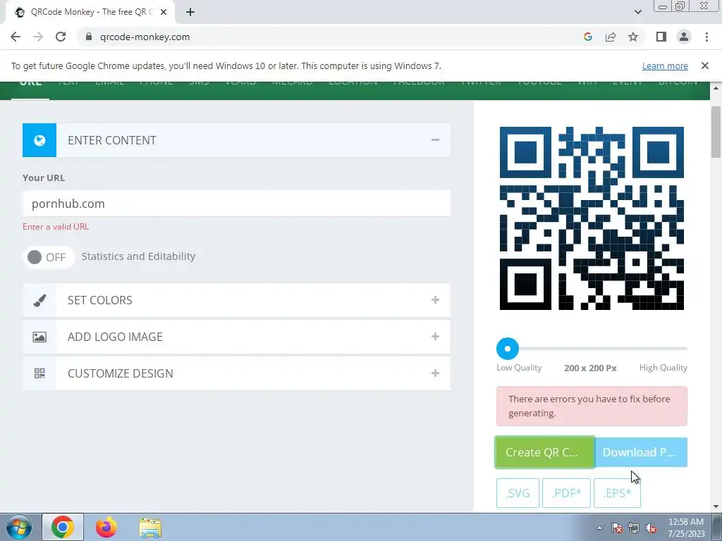Reload the page with the refresh icon

tap(61, 37)
